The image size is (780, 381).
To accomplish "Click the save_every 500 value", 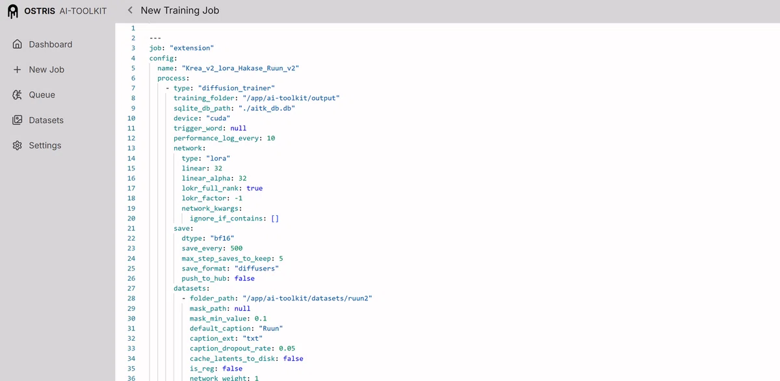I will pos(237,248).
